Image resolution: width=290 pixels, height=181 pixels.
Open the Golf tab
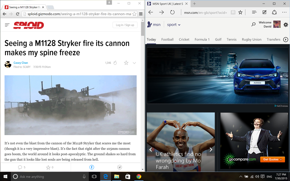coord(218,39)
